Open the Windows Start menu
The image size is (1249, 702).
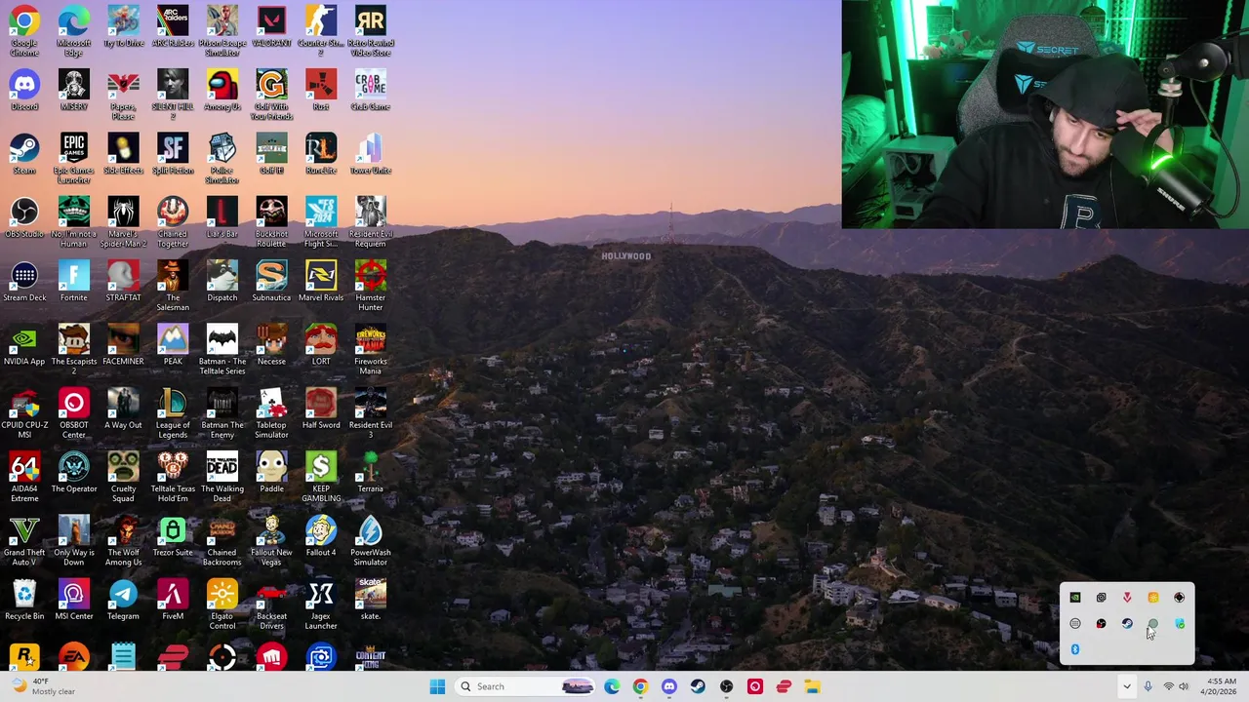[437, 686]
